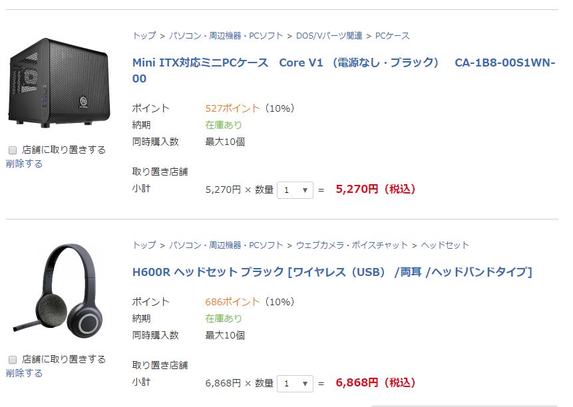Viewport: 573px width, 407px height.
Task: Open PCケース breadcrumb category
Action: pyautogui.click(x=393, y=36)
